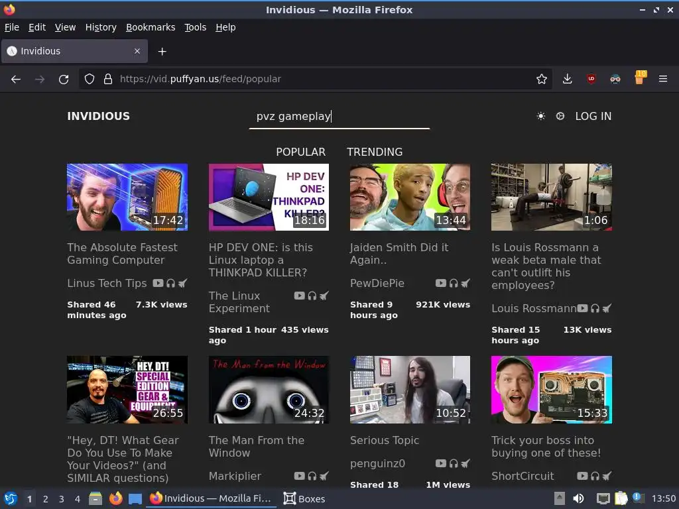Watch PewDiePie video on YouTube icon

pos(441,283)
